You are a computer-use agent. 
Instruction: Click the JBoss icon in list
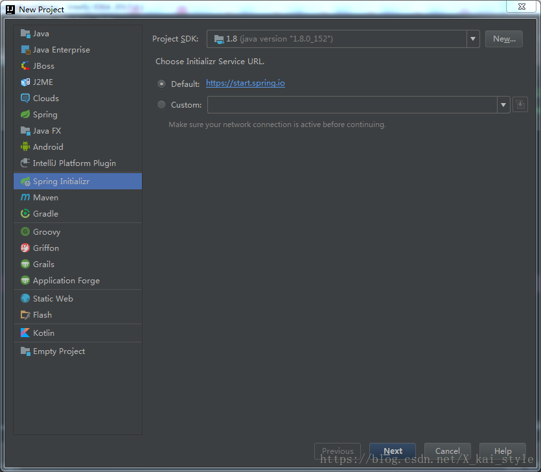[25, 66]
